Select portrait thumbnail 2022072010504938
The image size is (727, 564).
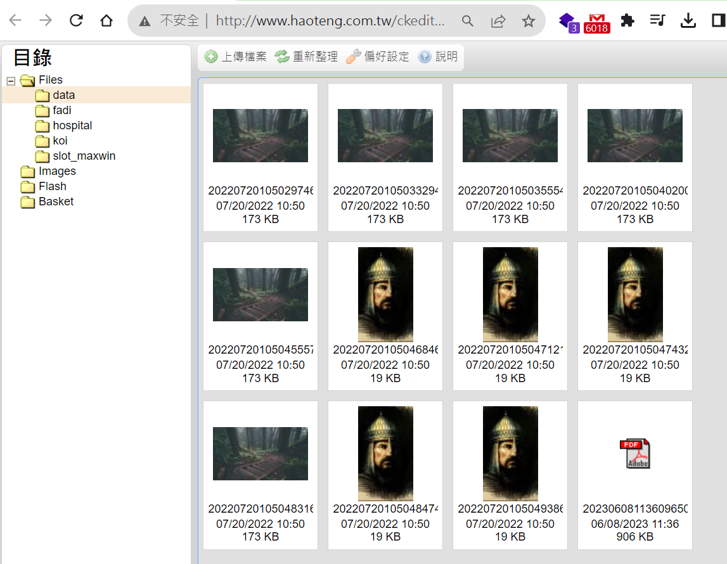(510, 454)
